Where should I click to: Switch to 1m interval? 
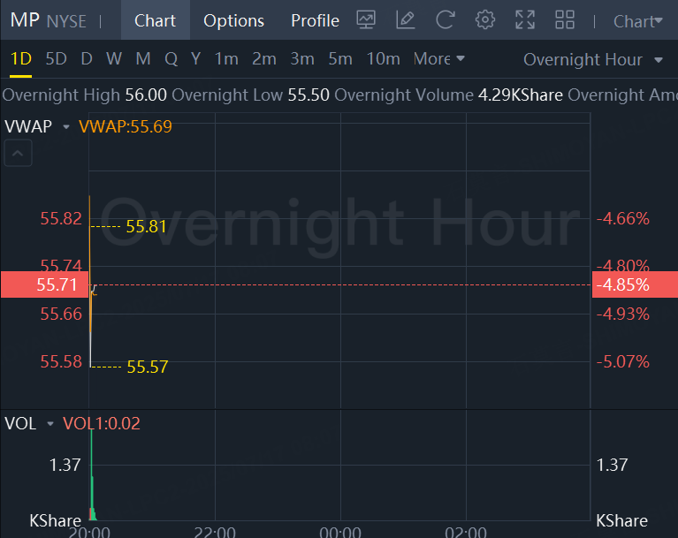[x=226, y=59]
